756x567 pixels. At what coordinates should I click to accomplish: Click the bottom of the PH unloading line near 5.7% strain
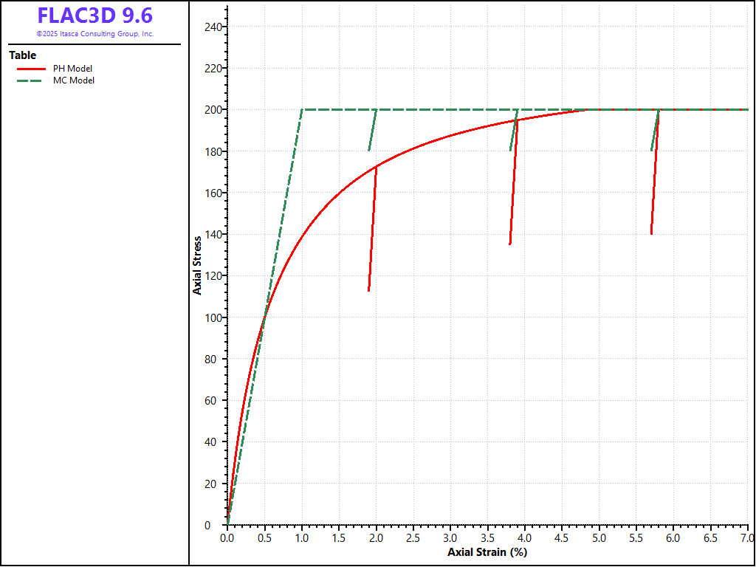[651, 233]
